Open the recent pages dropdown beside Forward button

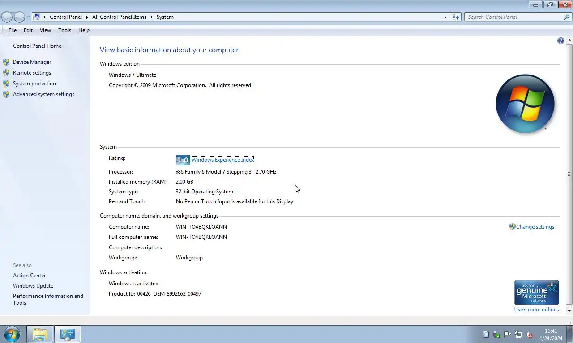[28, 17]
